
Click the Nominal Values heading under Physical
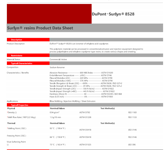[x=57, y=108]
